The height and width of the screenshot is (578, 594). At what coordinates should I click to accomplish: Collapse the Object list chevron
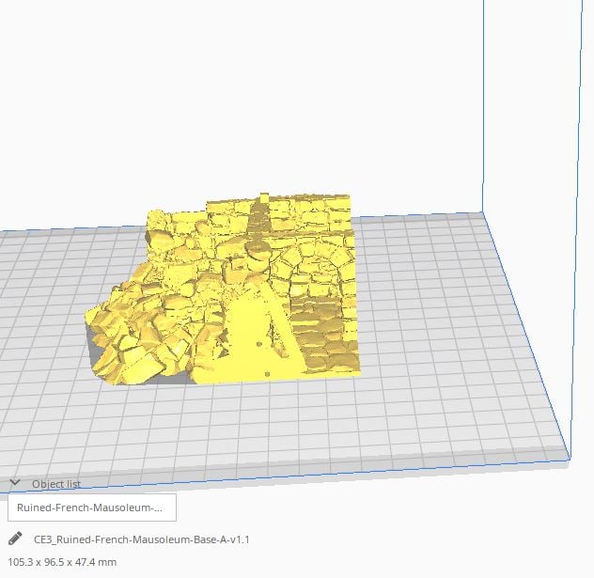[x=15, y=482]
